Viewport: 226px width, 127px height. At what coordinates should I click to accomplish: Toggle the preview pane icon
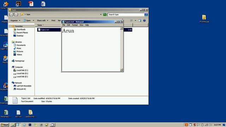pos(140,20)
